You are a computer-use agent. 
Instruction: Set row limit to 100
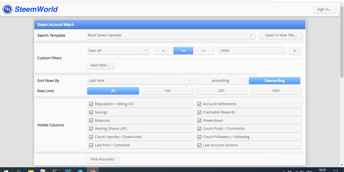click(x=167, y=91)
